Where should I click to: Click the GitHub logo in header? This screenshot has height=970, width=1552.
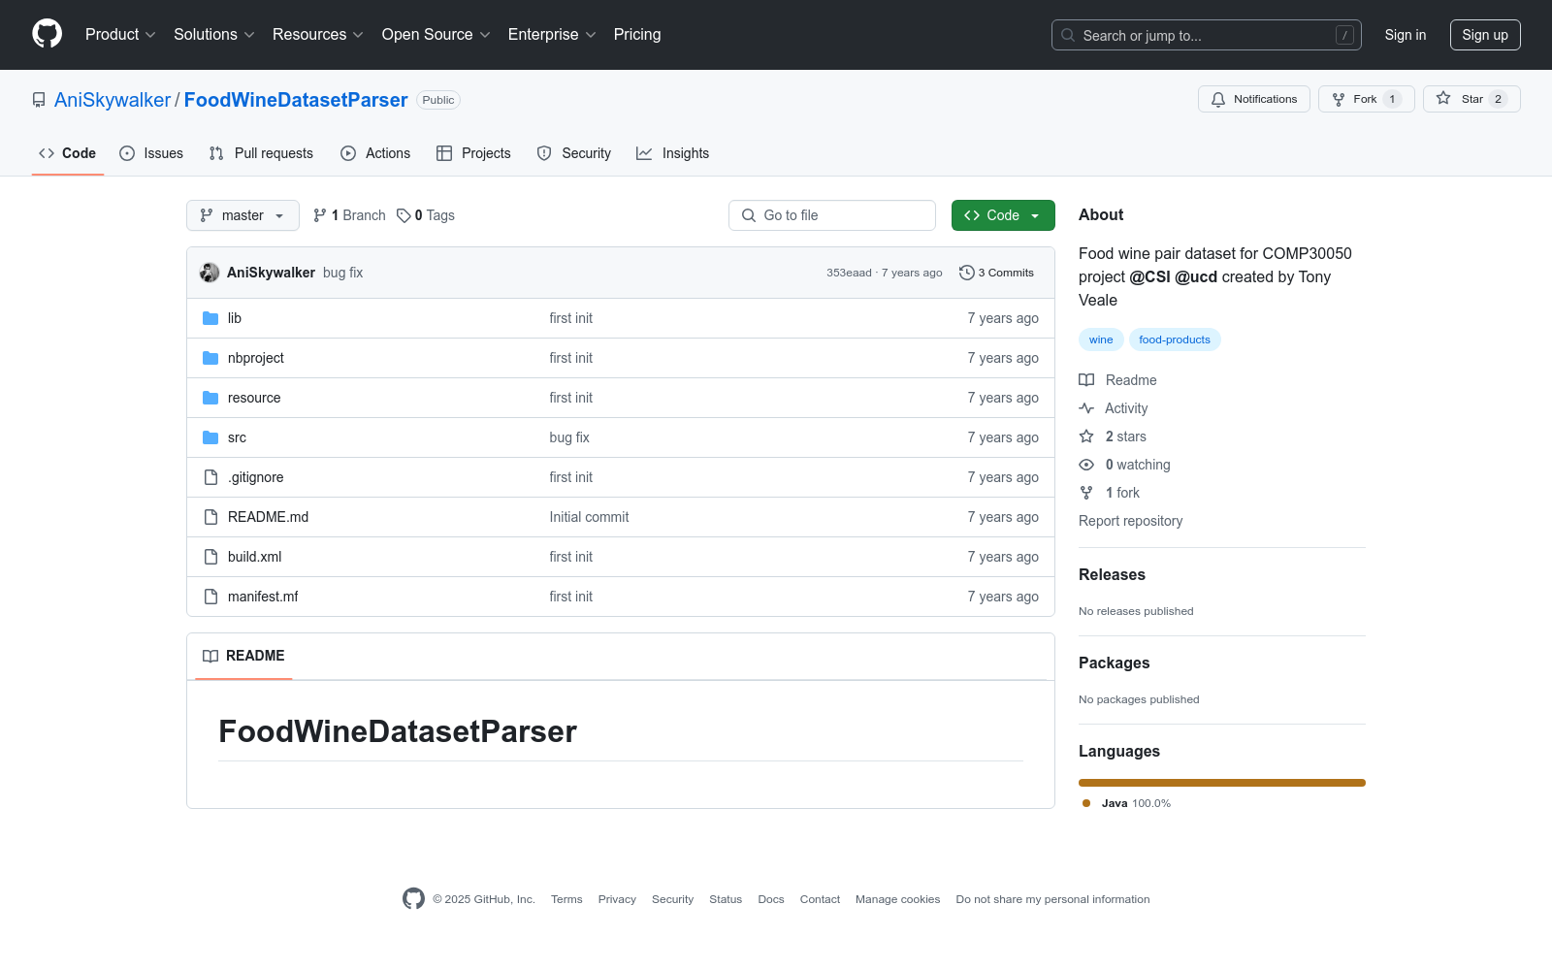pos(47,34)
